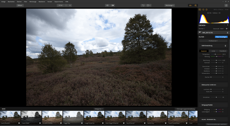Open the Deckkraft 100% opacity dropdown
The image size is (230, 126).
219,29
